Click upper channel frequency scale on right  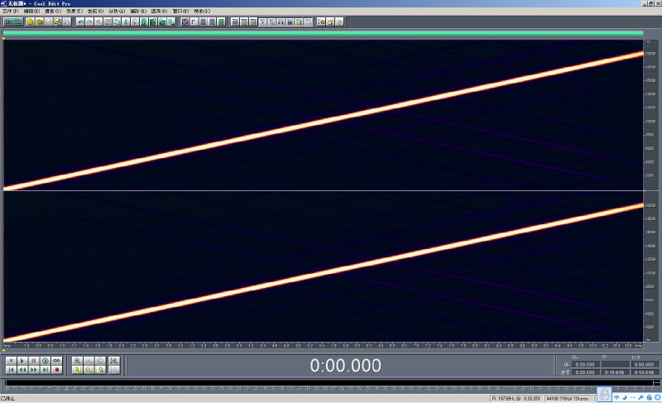[x=650, y=115]
